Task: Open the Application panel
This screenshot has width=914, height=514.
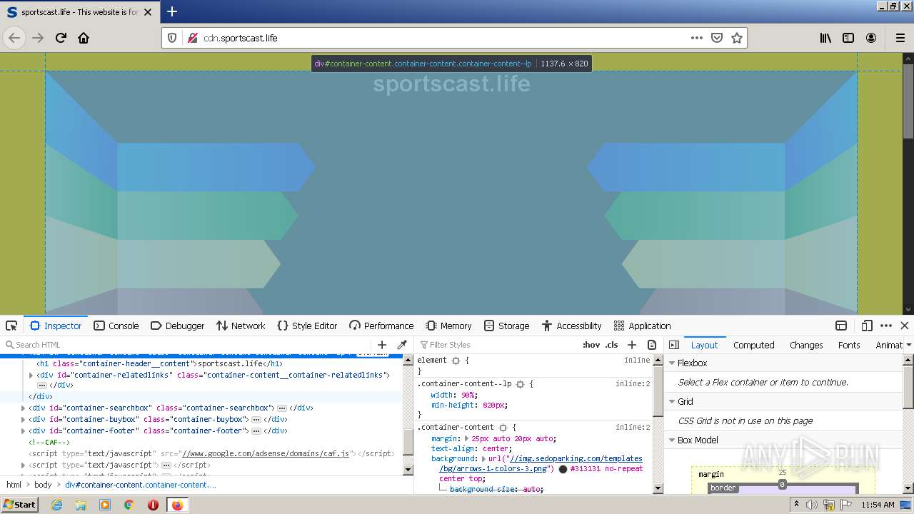Action: pyautogui.click(x=642, y=326)
